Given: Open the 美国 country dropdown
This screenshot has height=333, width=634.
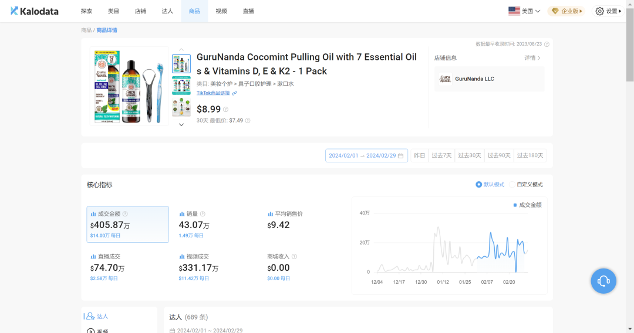Looking at the screenshot, I should tap(524, 11).
